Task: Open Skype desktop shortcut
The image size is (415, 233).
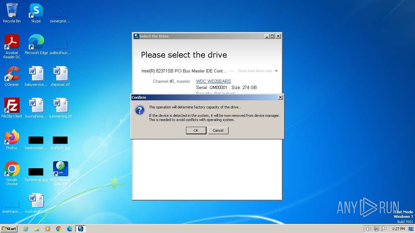Action: (36, 13)
